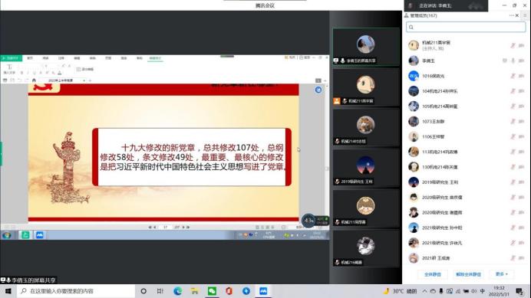The width and height of the screenshot is (531, 298).
Task: Open WeChat from the Windows taskbar
Action: pyautogui.click(x=212, y=291)
